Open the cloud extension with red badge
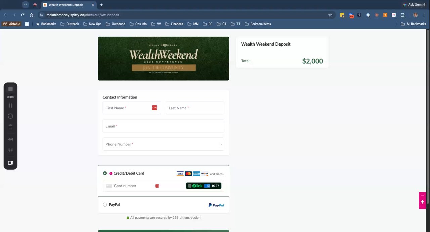 tap(351, 15)
